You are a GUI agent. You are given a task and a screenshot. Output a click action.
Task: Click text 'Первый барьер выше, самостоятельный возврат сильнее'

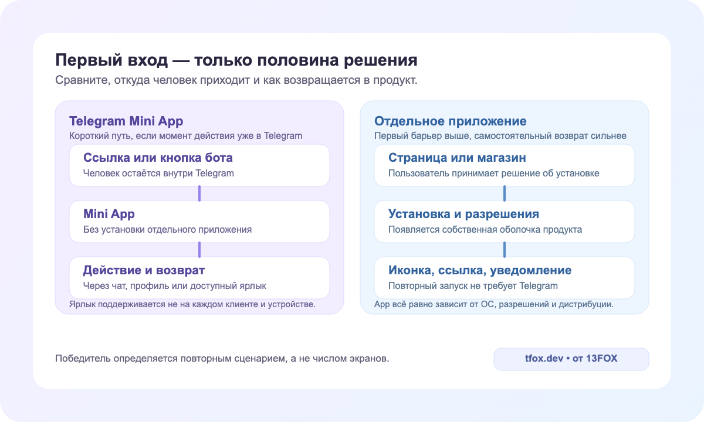500,136
